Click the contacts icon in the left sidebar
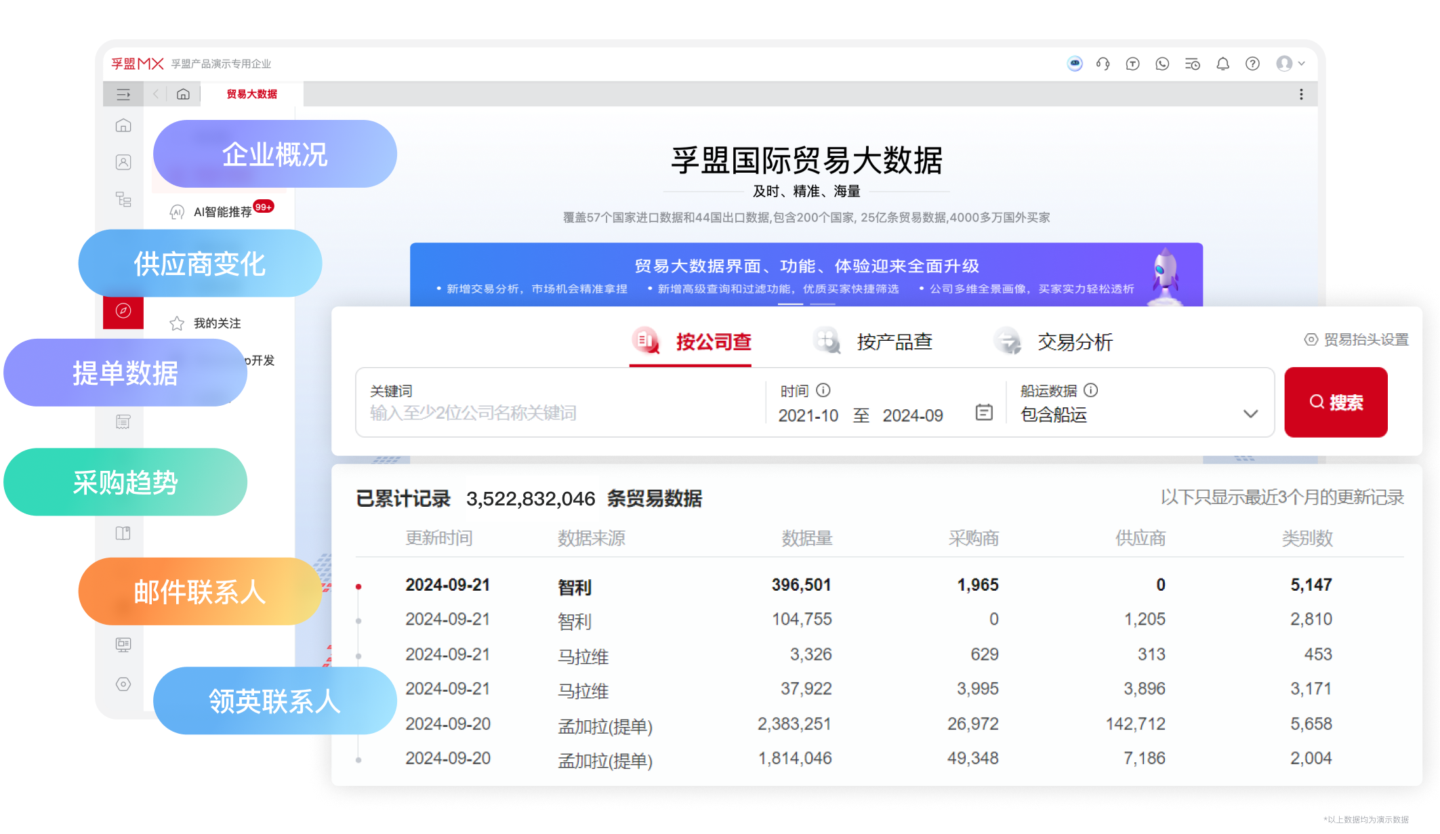Viewport: 1440px width, 834px height. click(123, 162)
